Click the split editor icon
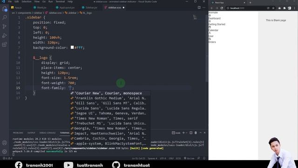The height and width of the screenshot is (168, 298). coord(199,7)
